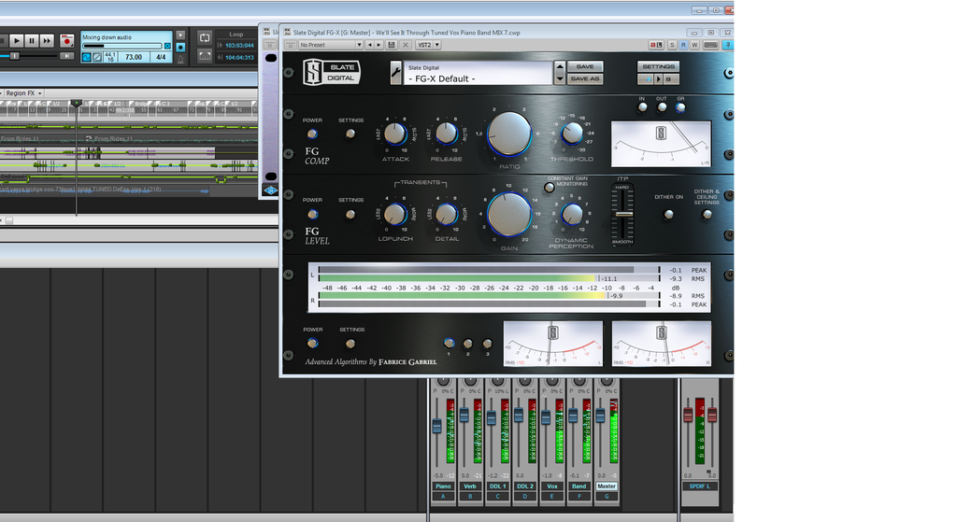Screen dimensions: 957x522
Task: Click the Save As button
Action: click(x=584, y=78)
